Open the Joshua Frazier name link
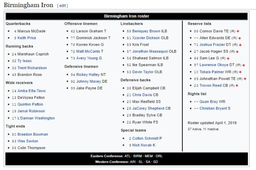This screenshot has width=256, height=170. coord(212,45)
